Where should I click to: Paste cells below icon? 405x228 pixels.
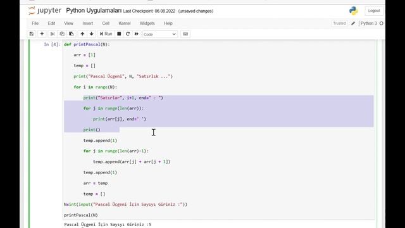pos(72,34)
